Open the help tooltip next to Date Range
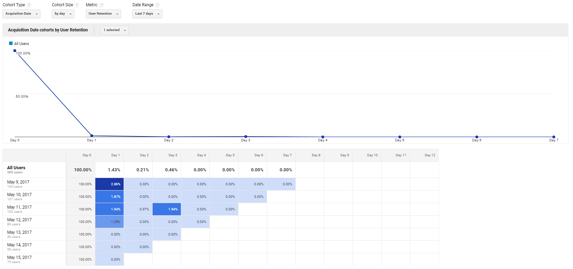The height and width of the screenshot is (269, 573). [157, 5]
